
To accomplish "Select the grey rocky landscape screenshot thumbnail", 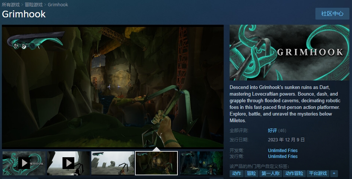I will pos(113,163).
